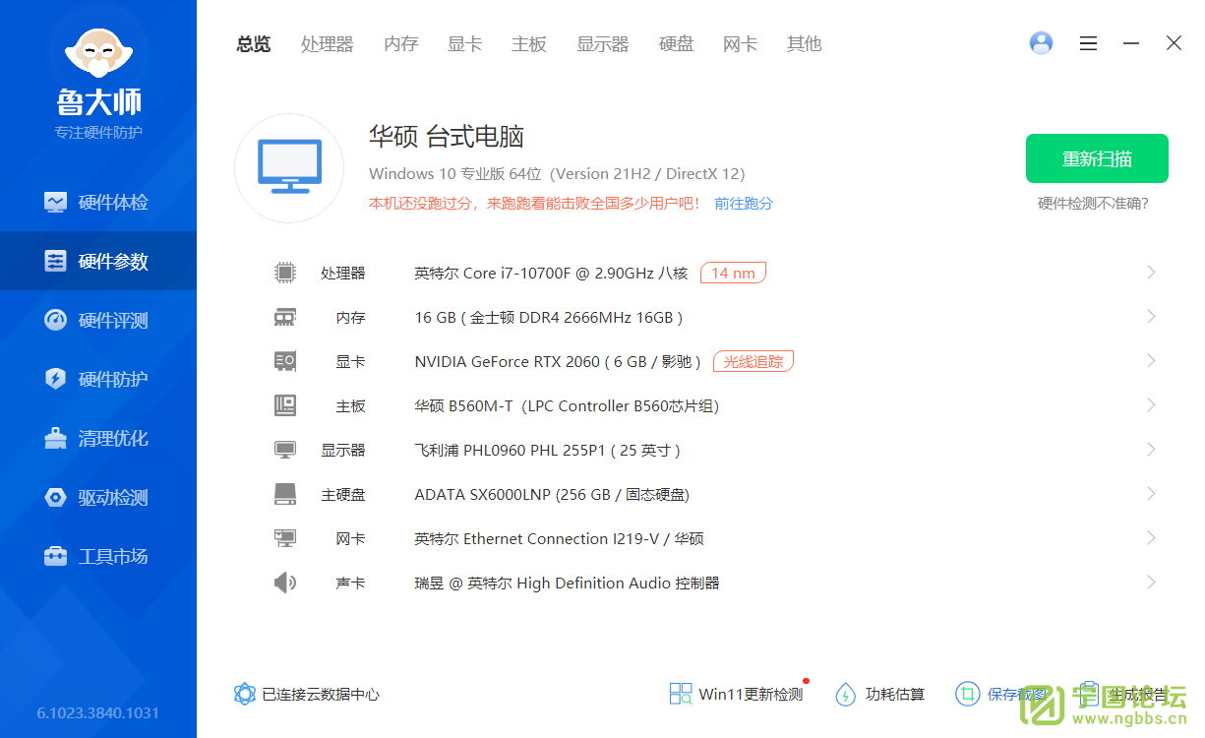Select the 主板 tab

529,44
